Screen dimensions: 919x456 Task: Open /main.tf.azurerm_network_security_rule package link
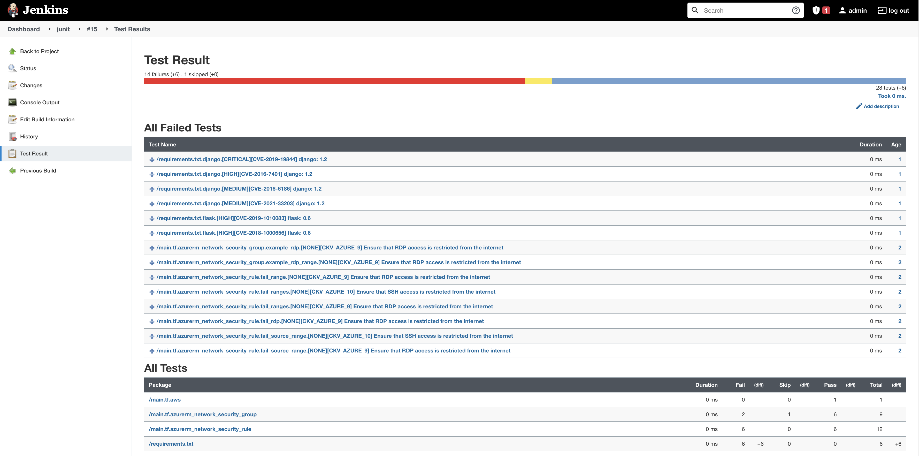(200, 429)
